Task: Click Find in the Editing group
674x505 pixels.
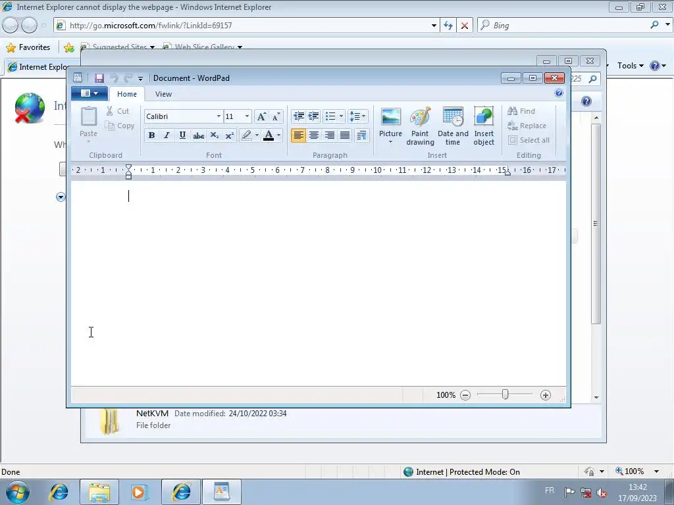Action: click(521, 111)
